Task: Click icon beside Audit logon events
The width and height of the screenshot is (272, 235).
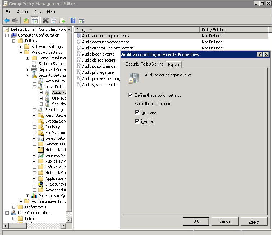Action: pyautogui.click(x=79, y=54)
